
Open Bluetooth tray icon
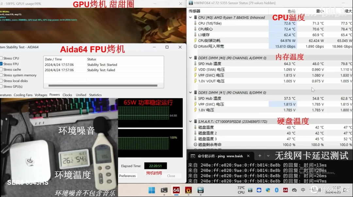click(x=277, y=190)
